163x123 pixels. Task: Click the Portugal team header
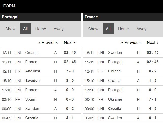pos(10,17)
